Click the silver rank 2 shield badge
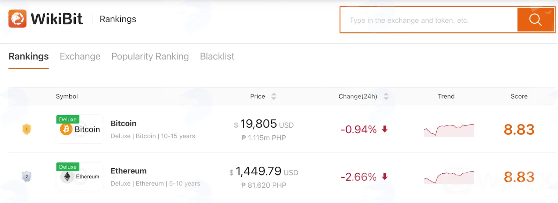This screenshot has width=558, height=203. (x=27, y=176)
